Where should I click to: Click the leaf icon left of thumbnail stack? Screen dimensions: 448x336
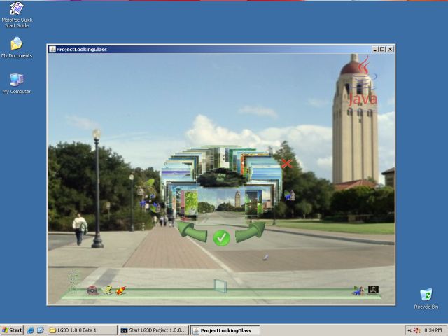point(149,183)
